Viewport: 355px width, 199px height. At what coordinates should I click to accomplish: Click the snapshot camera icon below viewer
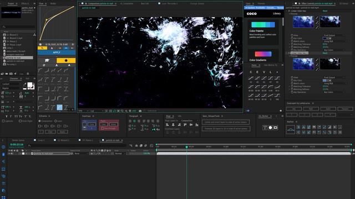click(140, 111)
